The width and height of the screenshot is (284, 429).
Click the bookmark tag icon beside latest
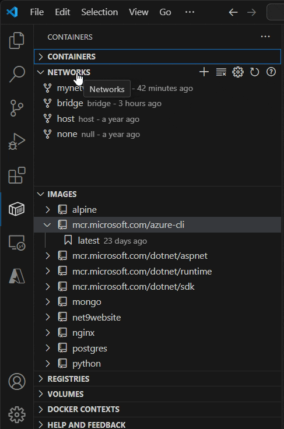click(68, 241)
